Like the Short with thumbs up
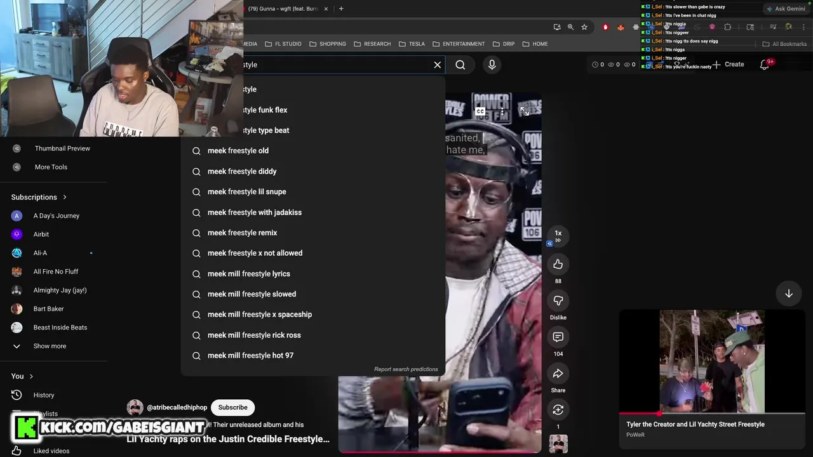 point(558,264)
